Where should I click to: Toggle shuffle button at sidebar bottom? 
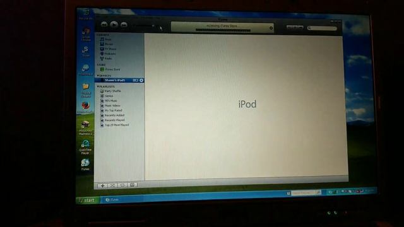(x=112, y=185)
